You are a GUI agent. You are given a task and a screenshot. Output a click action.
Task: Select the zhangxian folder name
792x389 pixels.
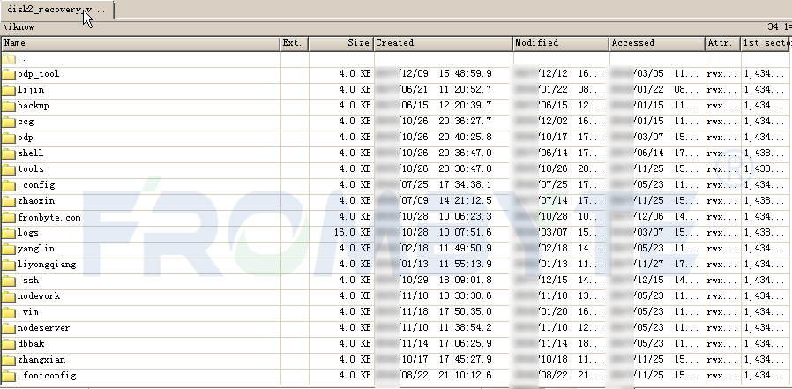[41, 360]
